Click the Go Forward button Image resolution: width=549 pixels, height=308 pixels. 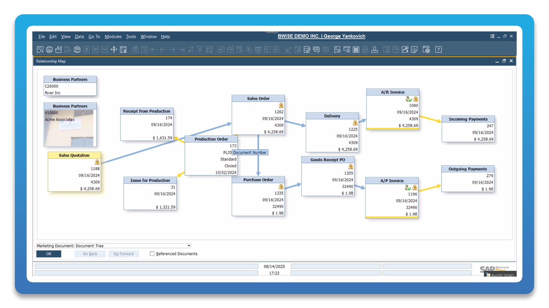(124, 254)
